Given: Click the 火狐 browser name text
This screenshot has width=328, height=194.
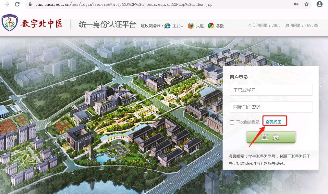Looking at the screenshot, I should click(200, 26).
